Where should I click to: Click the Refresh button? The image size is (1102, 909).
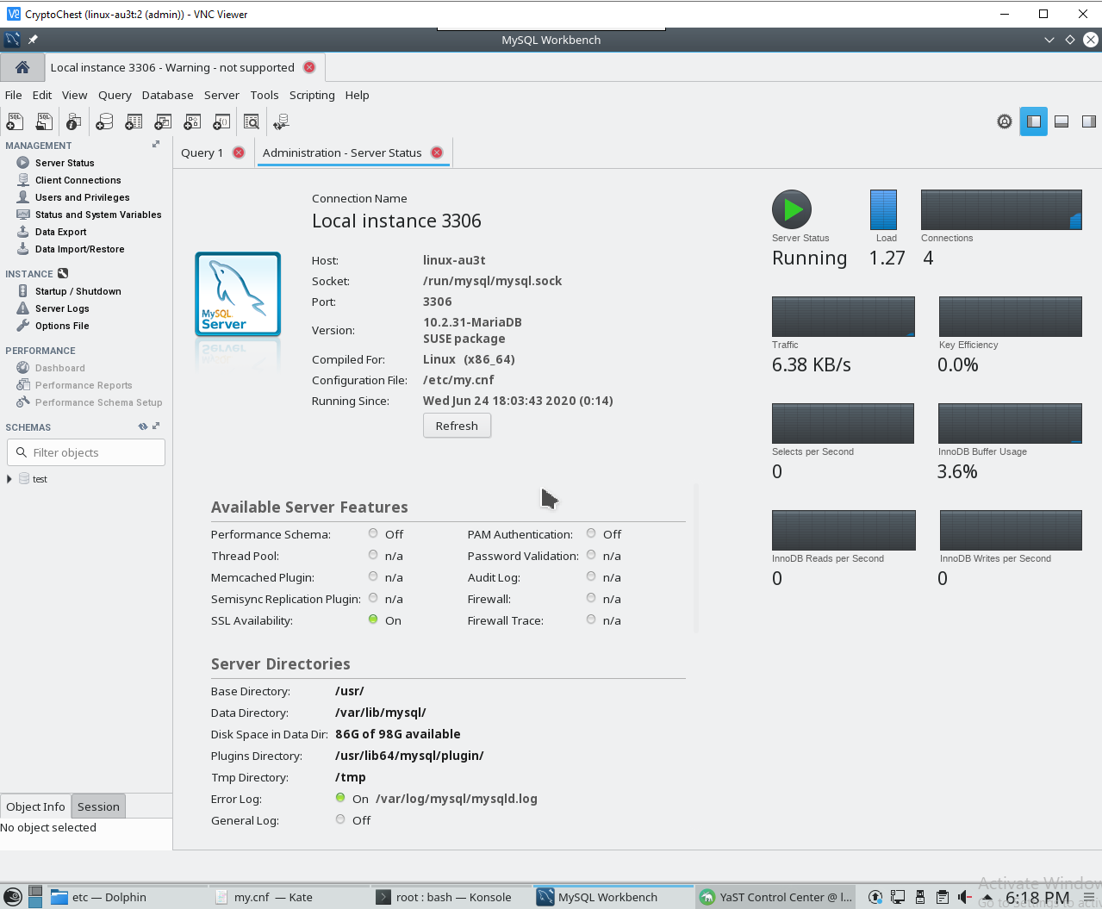(x=457, y=426)
